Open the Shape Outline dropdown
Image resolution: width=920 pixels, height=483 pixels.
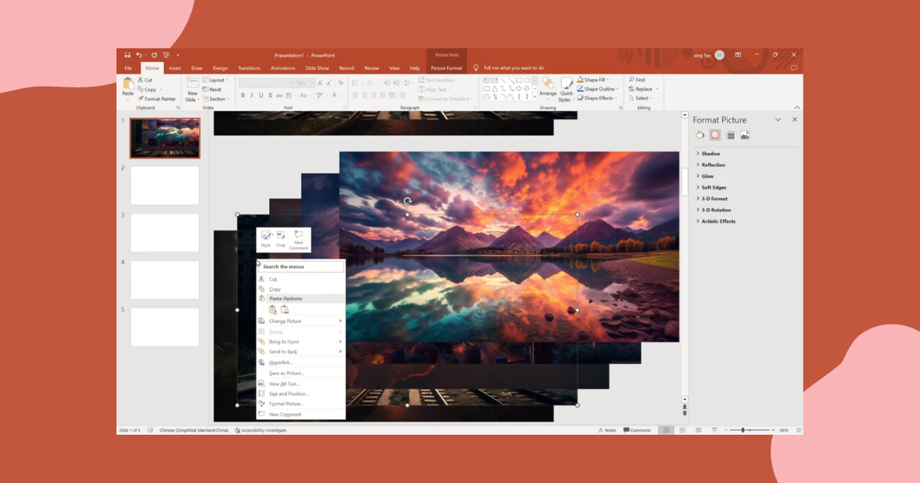tap(599, 89)
